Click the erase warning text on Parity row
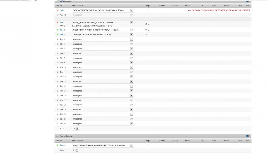267x155 pixels. click(219, 10)
